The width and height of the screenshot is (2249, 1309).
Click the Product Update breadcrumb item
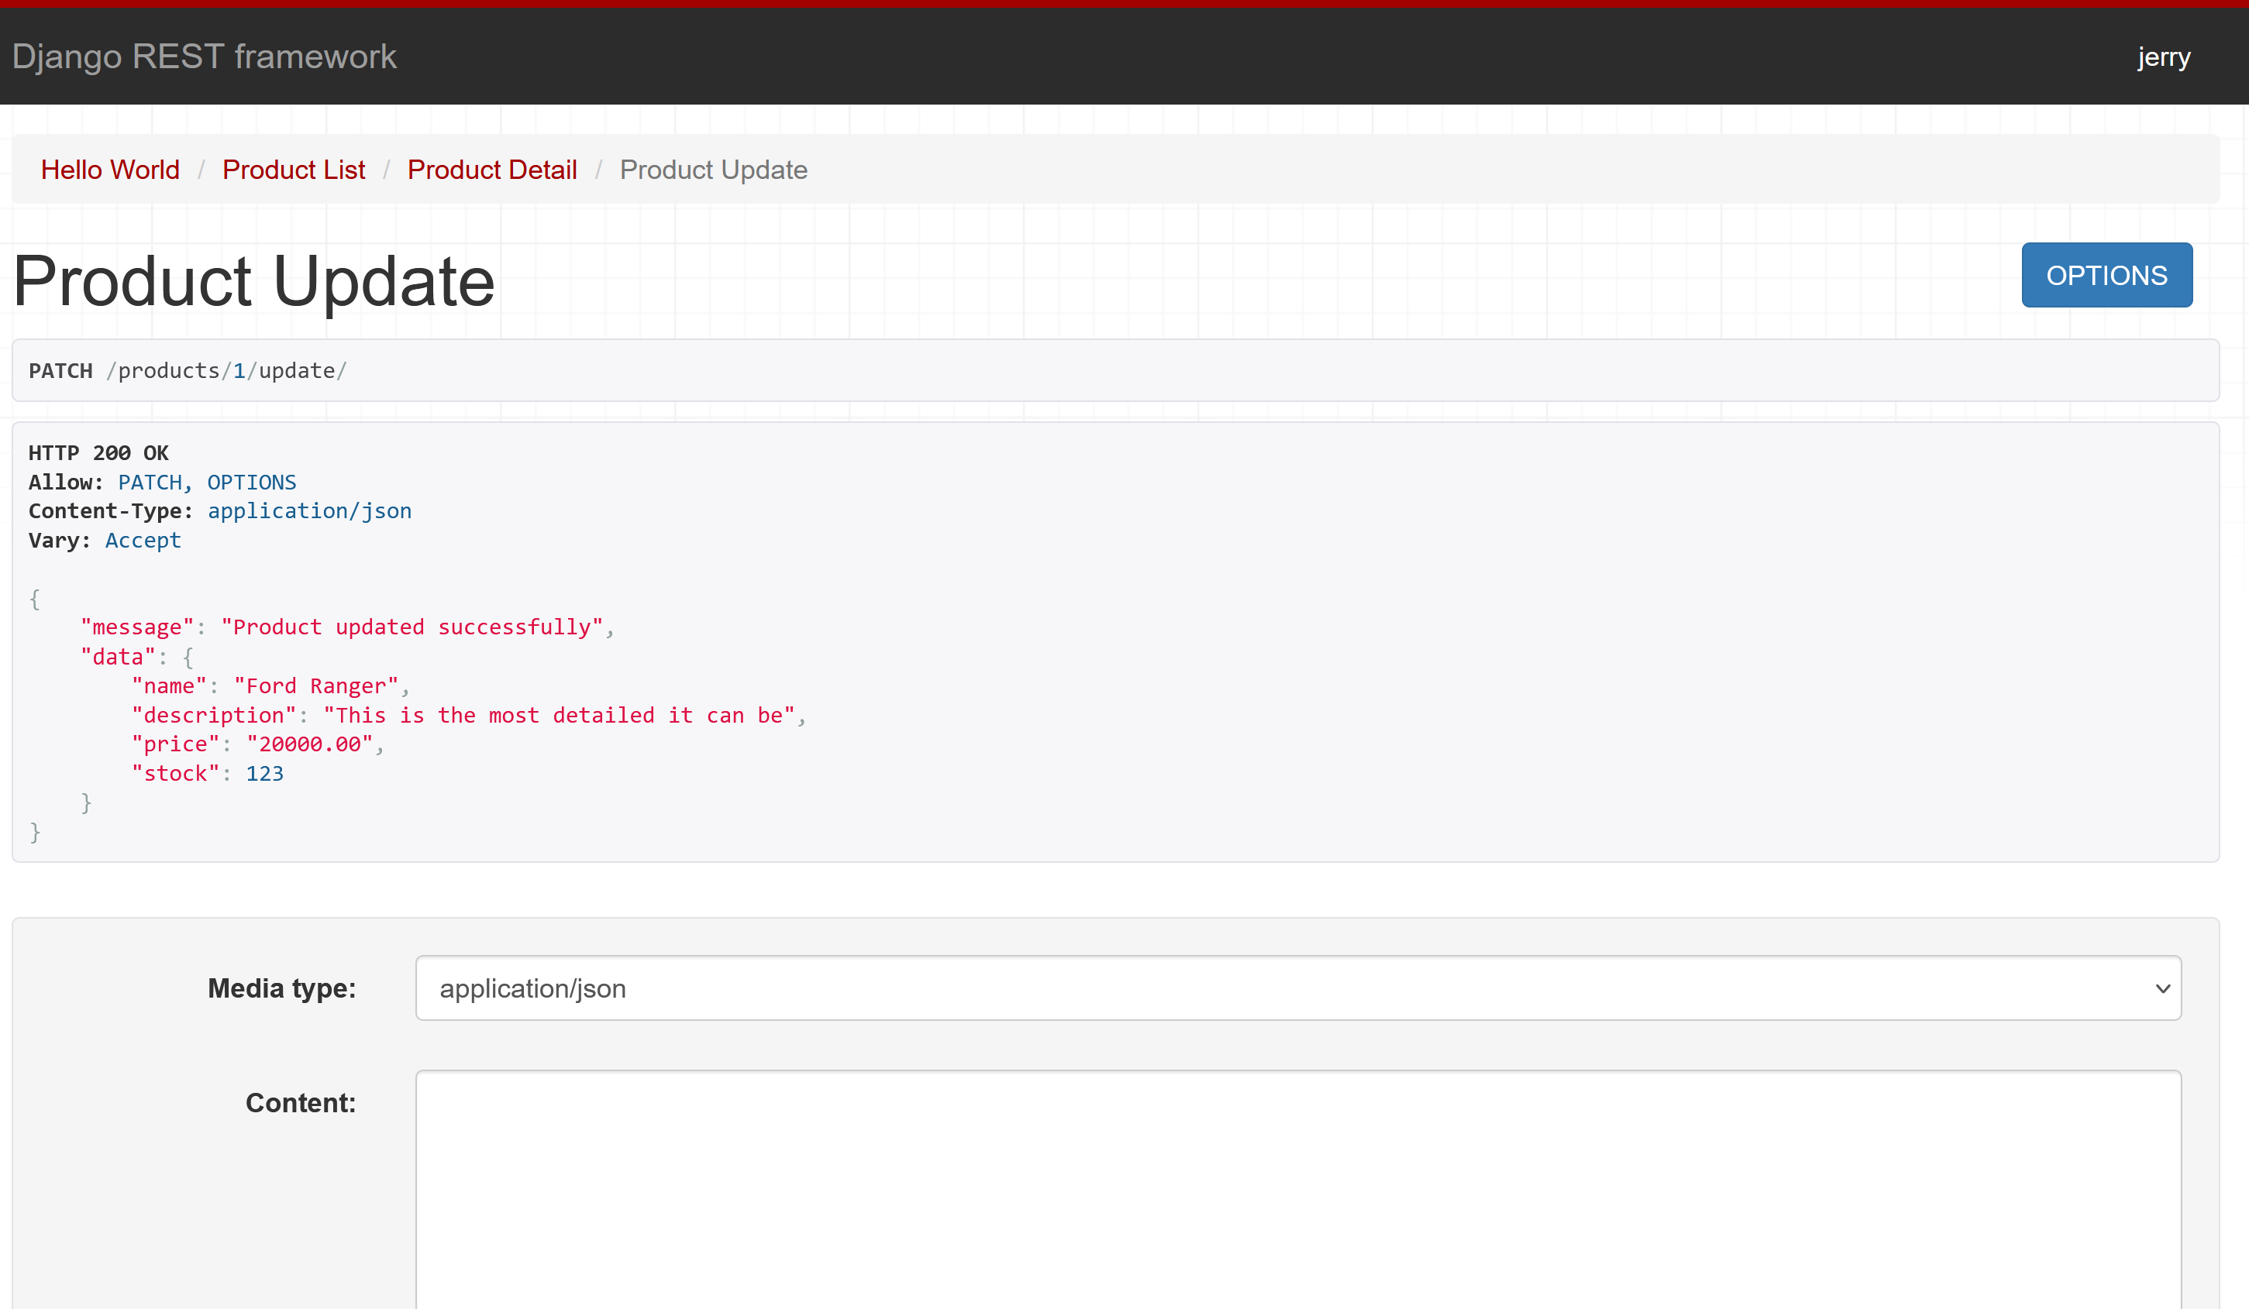coord(712,170)
